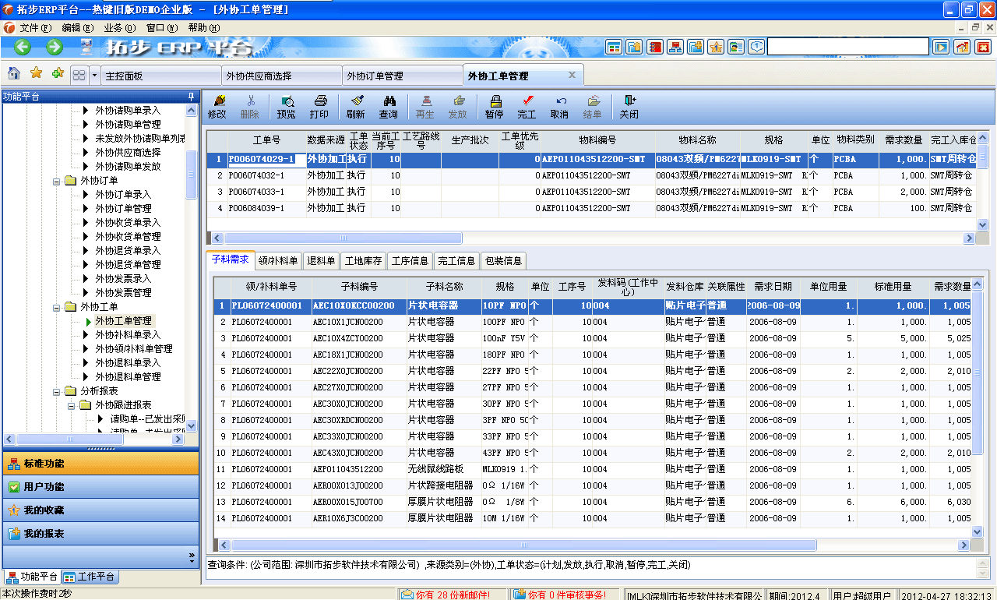Click the 打印 (Print) icon
Screen dimensions: 997x600
click(320, 105)
